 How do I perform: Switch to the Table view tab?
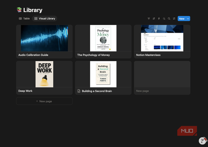(24, 18)
